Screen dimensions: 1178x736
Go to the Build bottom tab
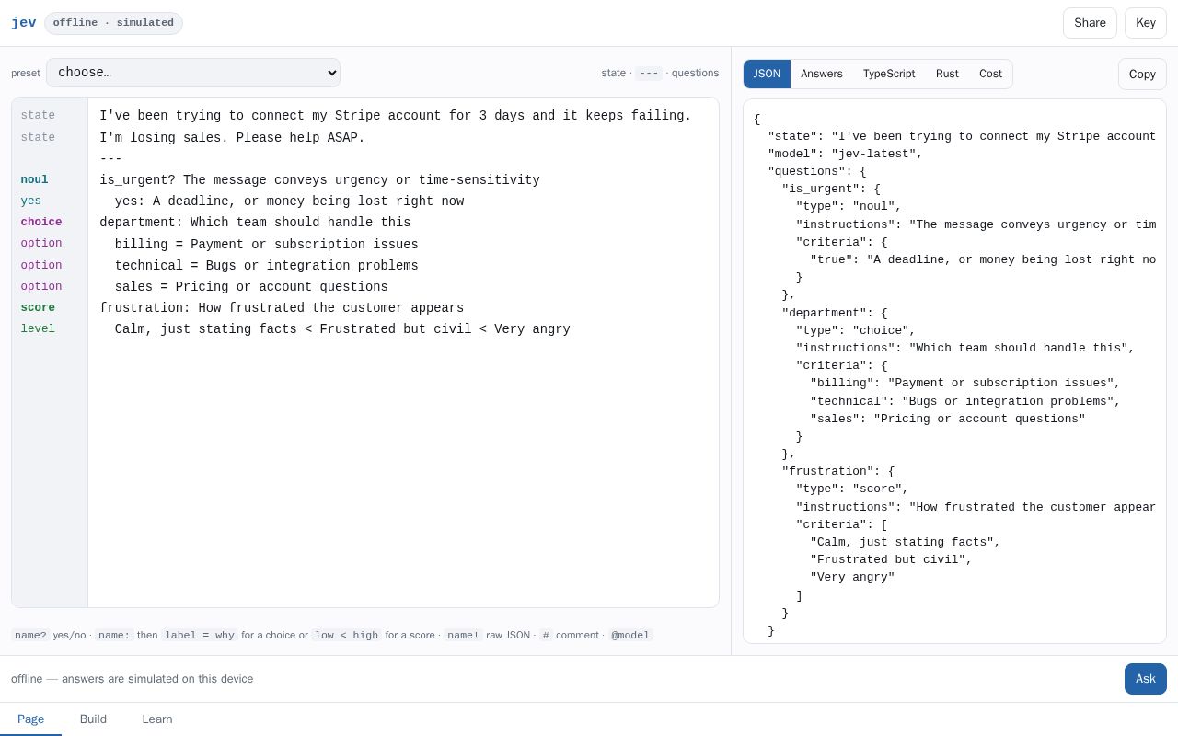point(93,719)
